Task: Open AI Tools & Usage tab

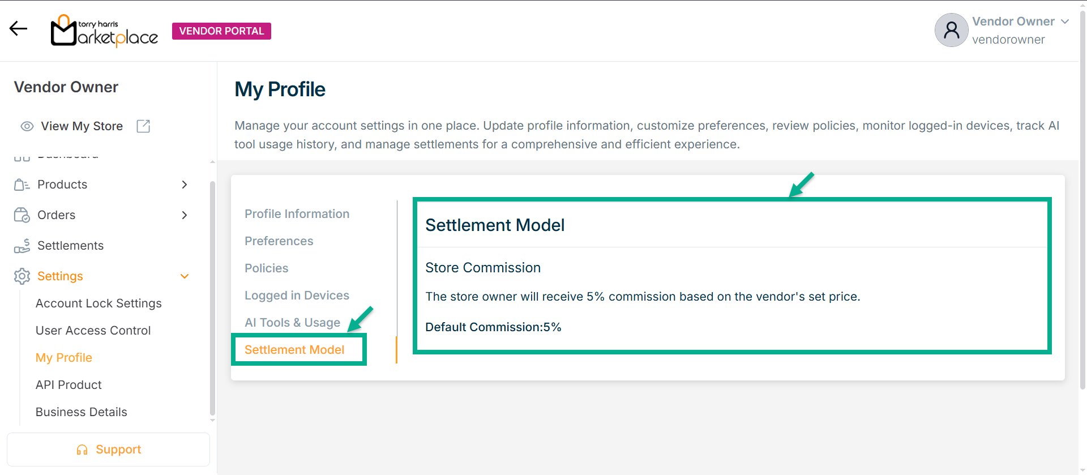Action: coord(292,323)
